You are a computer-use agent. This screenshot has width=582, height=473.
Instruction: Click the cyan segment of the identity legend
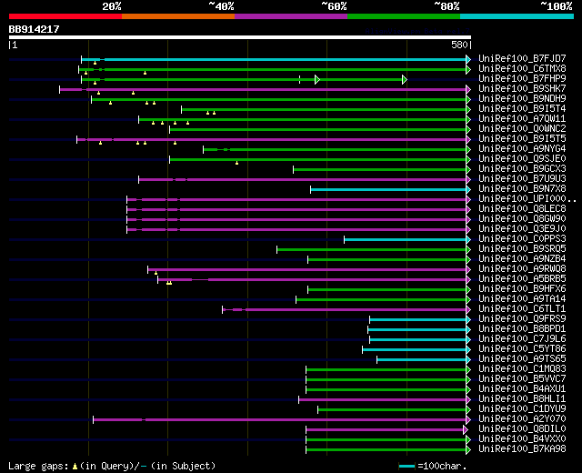[x=517, y=16]
